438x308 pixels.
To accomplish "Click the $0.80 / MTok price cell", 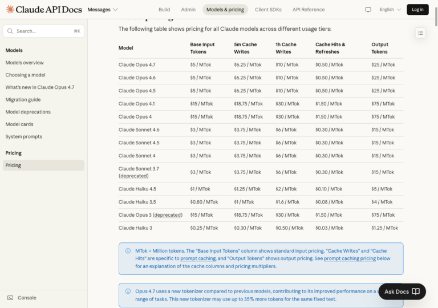I will click(x=204, y=202).
